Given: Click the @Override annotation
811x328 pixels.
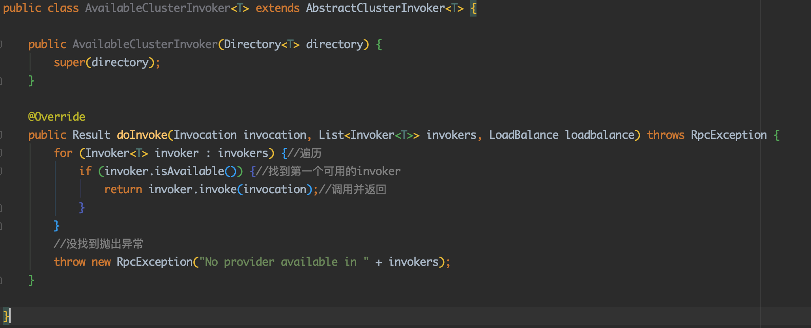Looking at the screenshot, I should (57, 117).
